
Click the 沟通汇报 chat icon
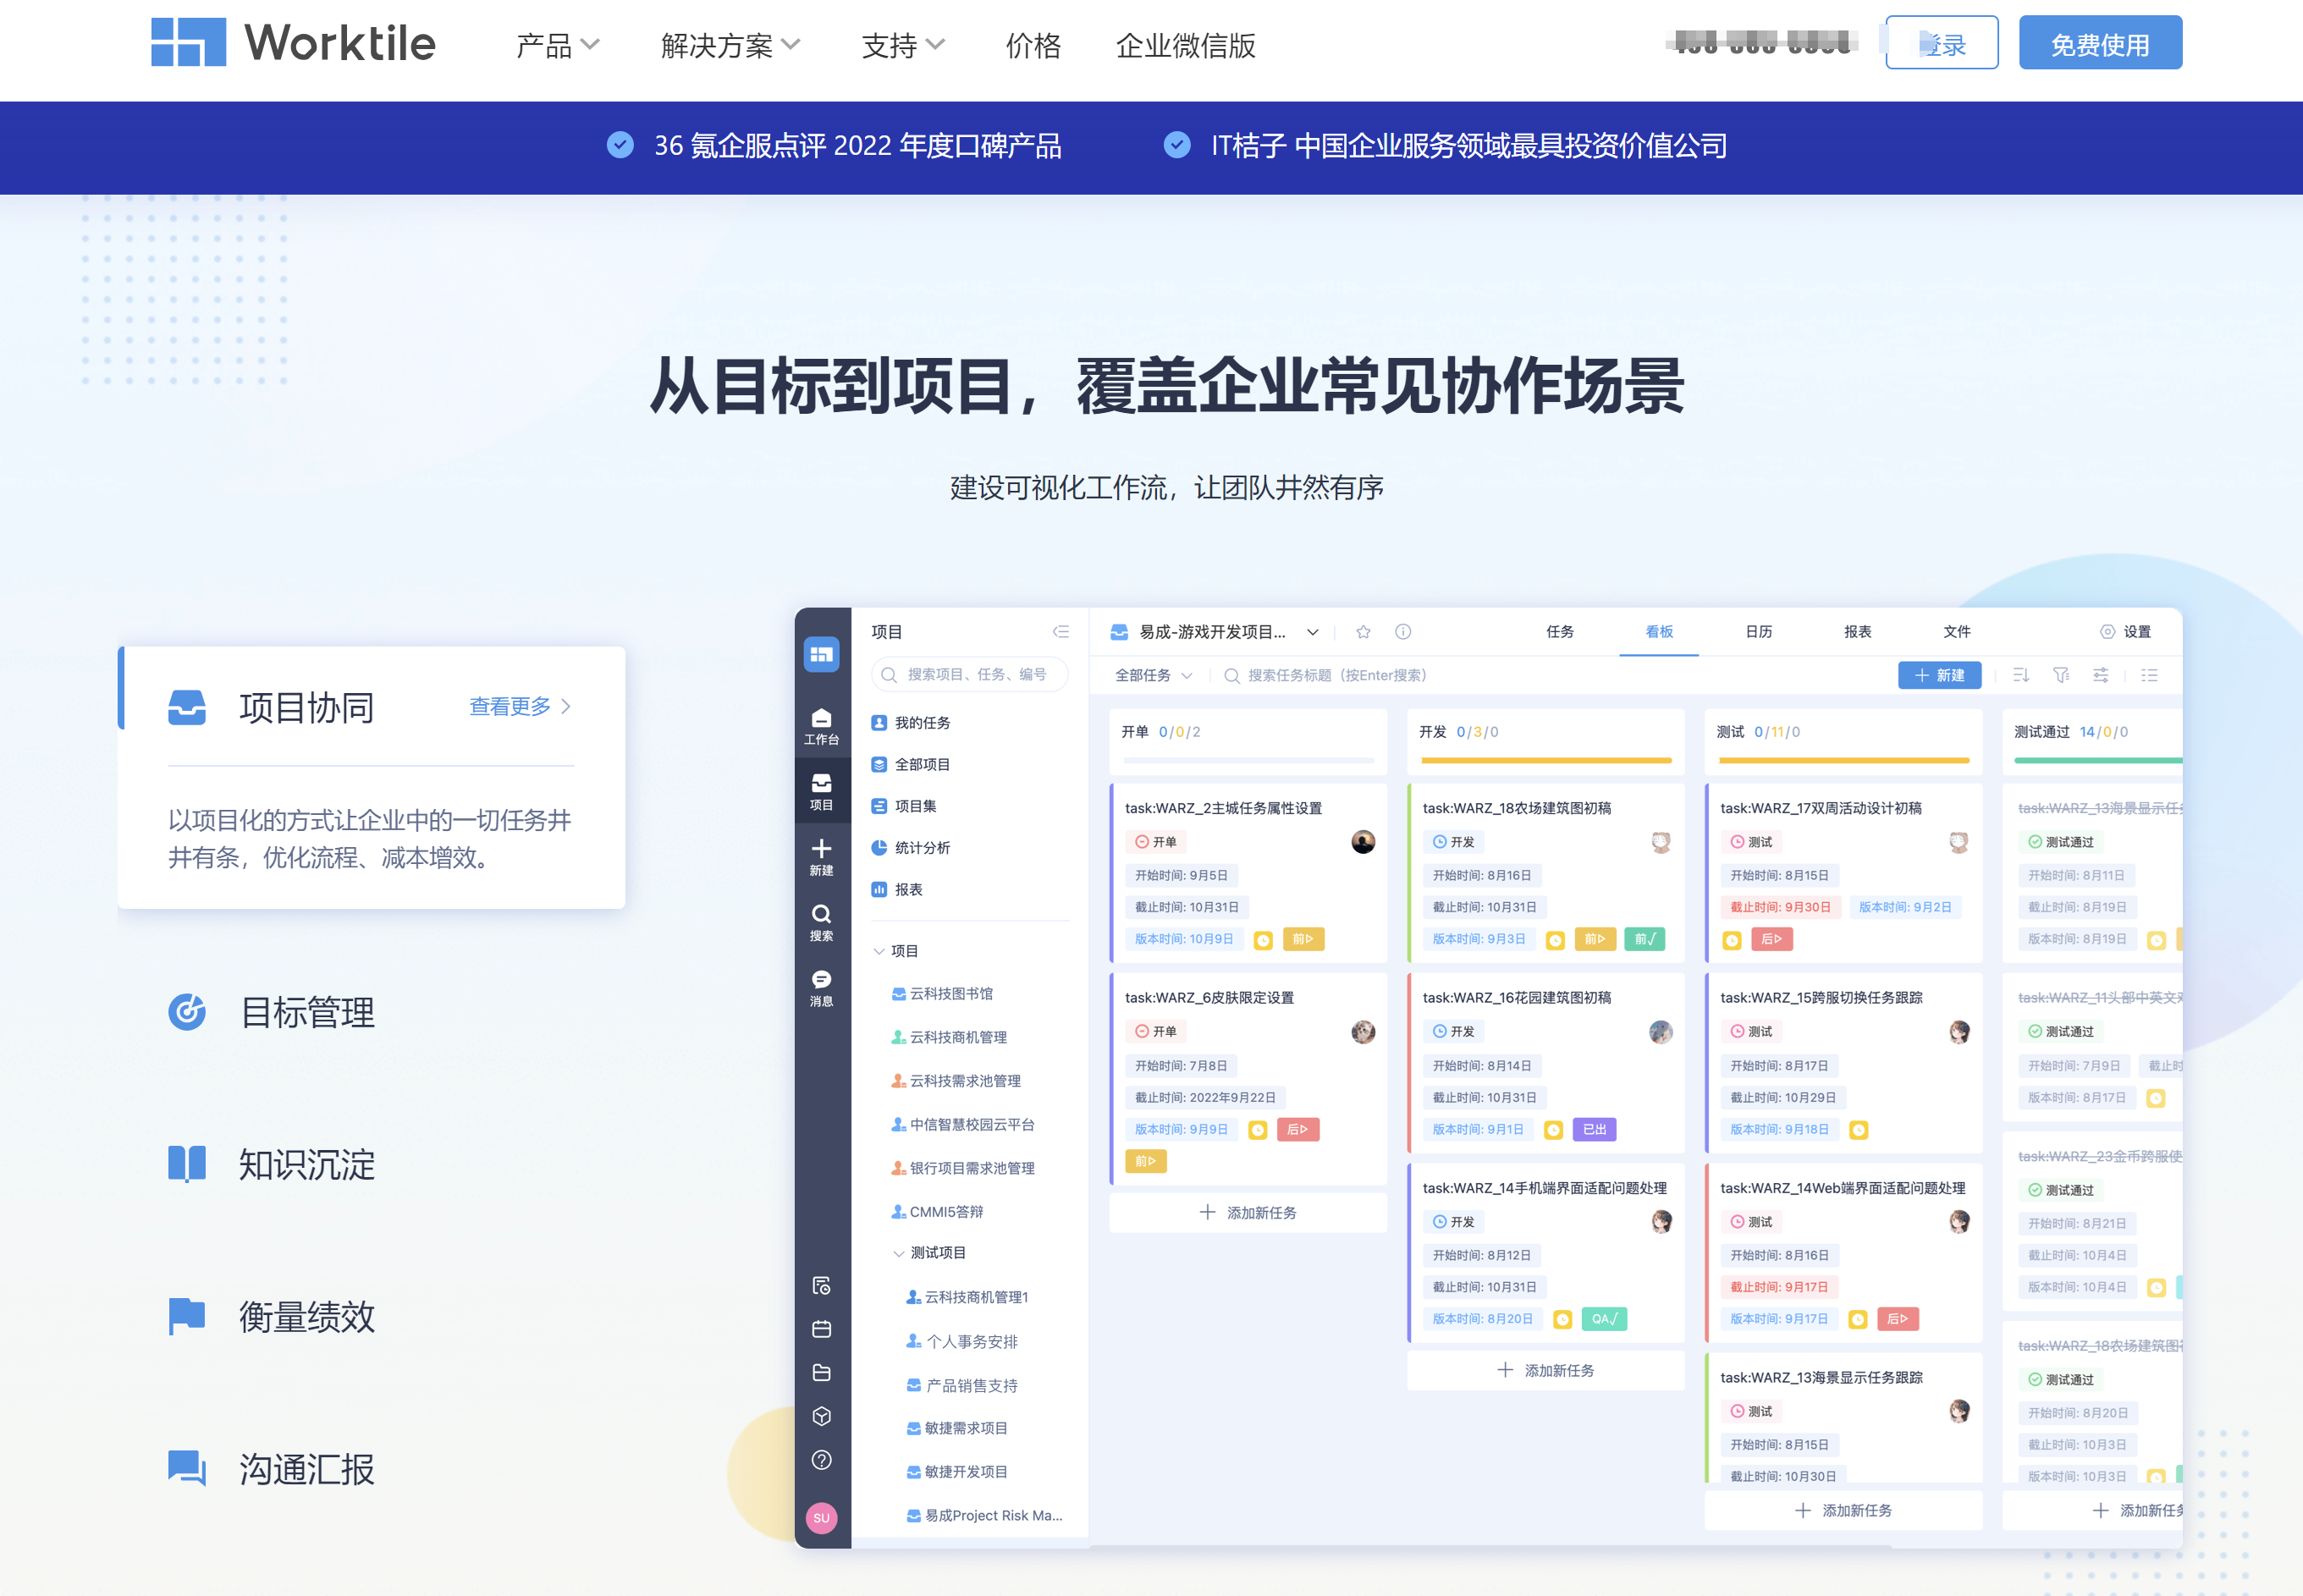[x=187, y=1468]
